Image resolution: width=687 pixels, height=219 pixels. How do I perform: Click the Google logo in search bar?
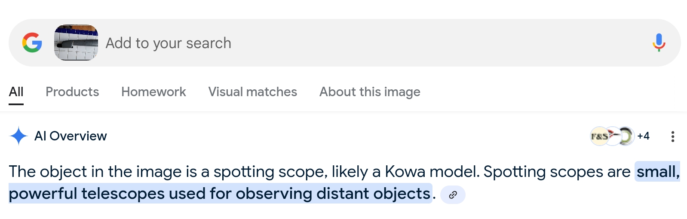coord(32,43)
